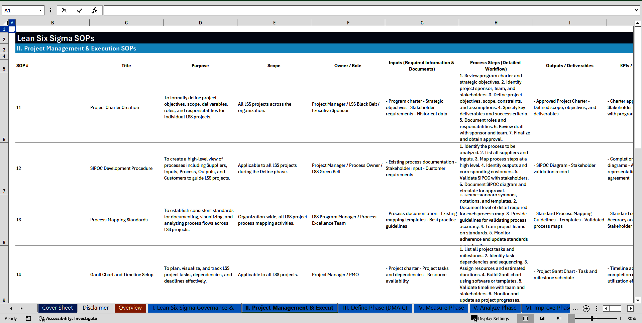Open Display Settings in status bar

pos(490,318)
